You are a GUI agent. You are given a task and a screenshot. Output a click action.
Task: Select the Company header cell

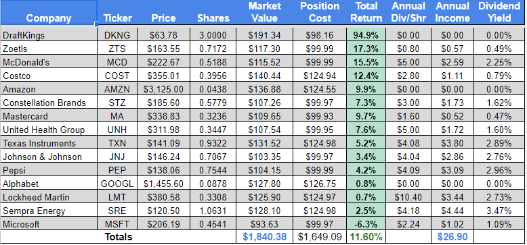(49, 12)
